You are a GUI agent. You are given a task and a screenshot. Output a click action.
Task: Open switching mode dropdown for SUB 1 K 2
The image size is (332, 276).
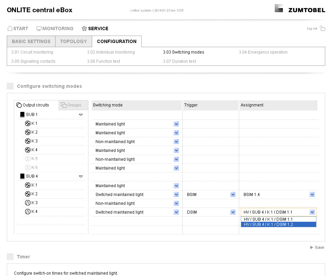coord(176,133)
